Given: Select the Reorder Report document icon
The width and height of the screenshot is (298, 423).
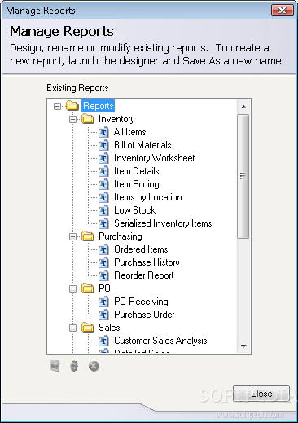Looking at the screenshot, I should coord(103,275).
